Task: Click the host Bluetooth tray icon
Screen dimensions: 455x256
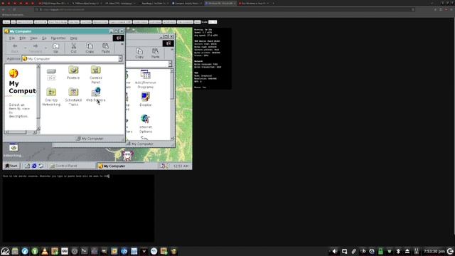Action: [398, 251]
